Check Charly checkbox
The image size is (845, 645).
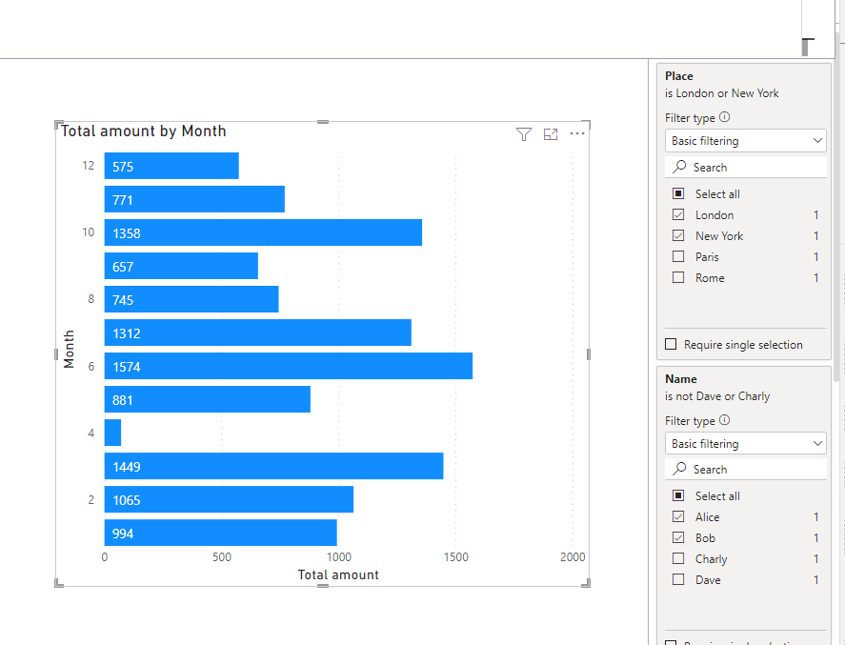[678, 559]
